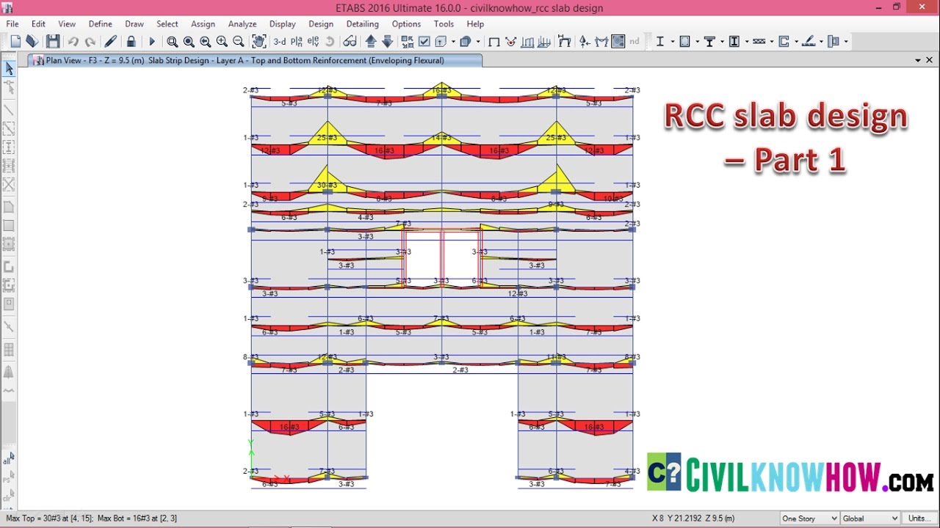Redo the last action

90,42
